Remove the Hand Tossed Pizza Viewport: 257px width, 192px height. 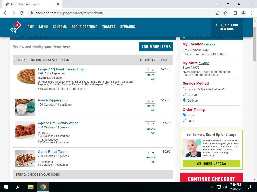coord(150,75)
